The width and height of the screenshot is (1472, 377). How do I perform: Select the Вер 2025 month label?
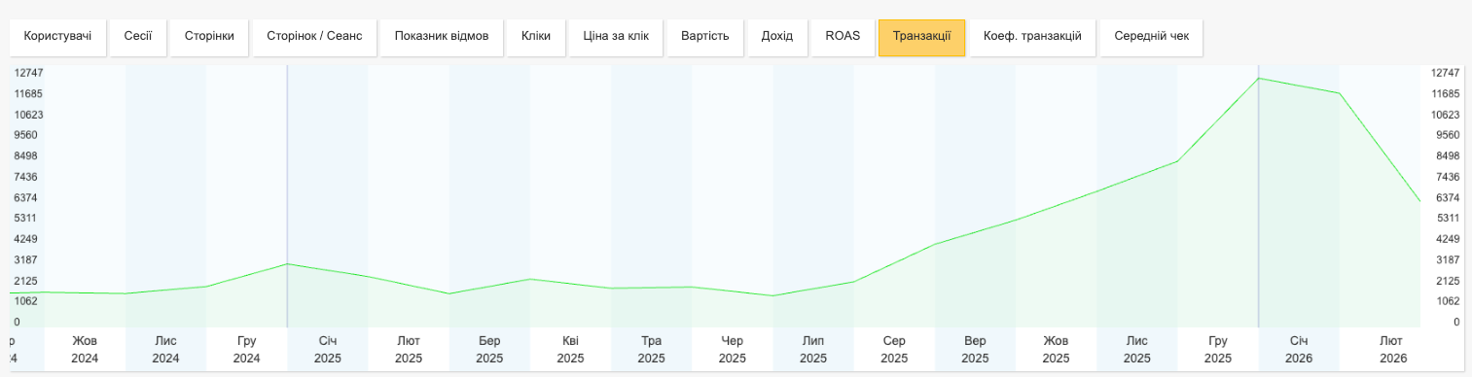(975, 350)
